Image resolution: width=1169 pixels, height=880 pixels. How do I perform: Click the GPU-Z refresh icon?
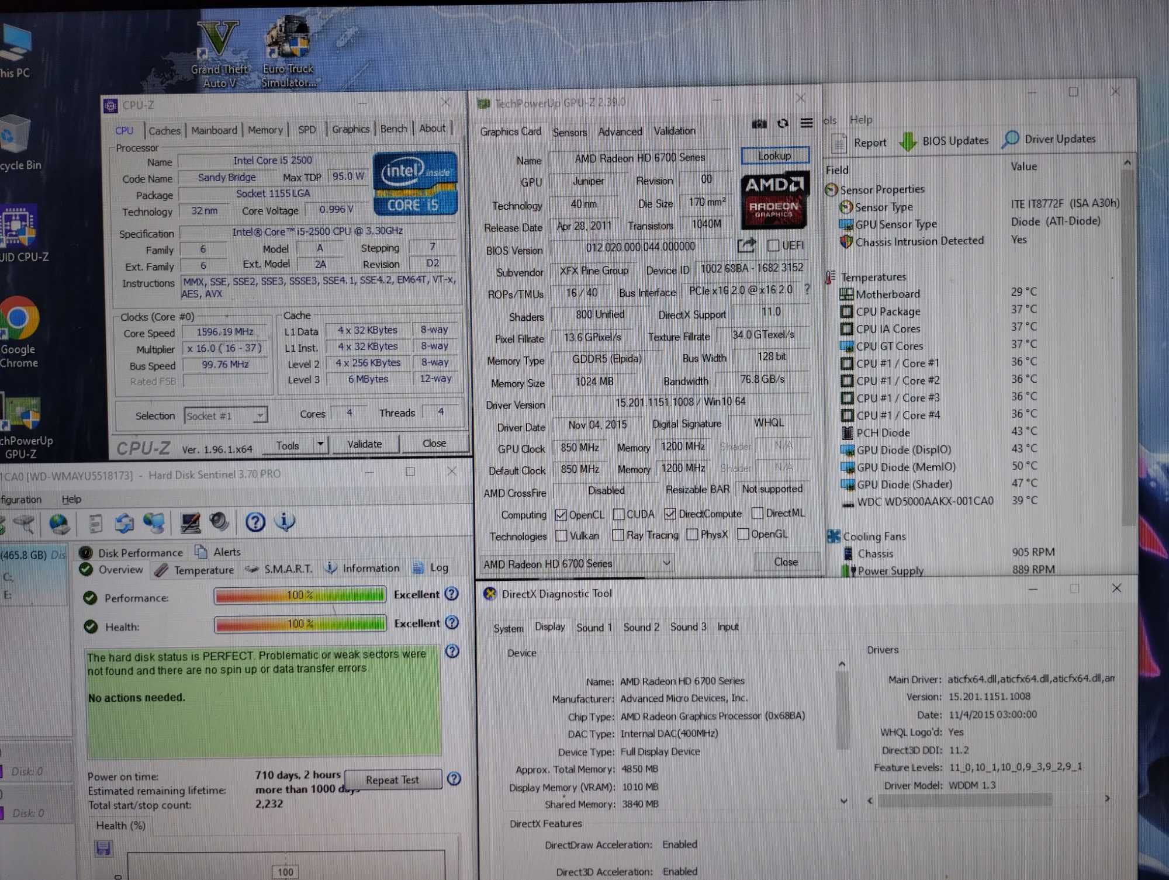tap(783, 123)
